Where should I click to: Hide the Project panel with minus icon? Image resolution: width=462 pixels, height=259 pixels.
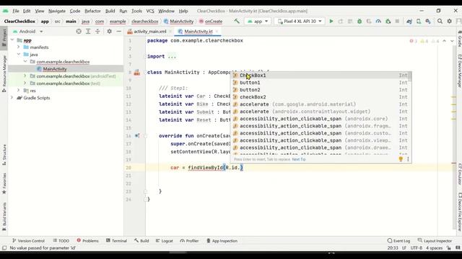(118, 31)
